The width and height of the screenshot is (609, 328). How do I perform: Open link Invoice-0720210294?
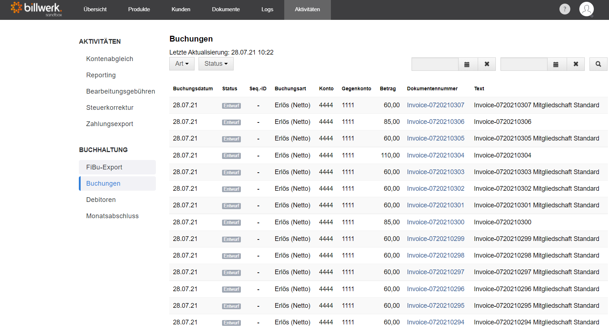tap(435, 322)
